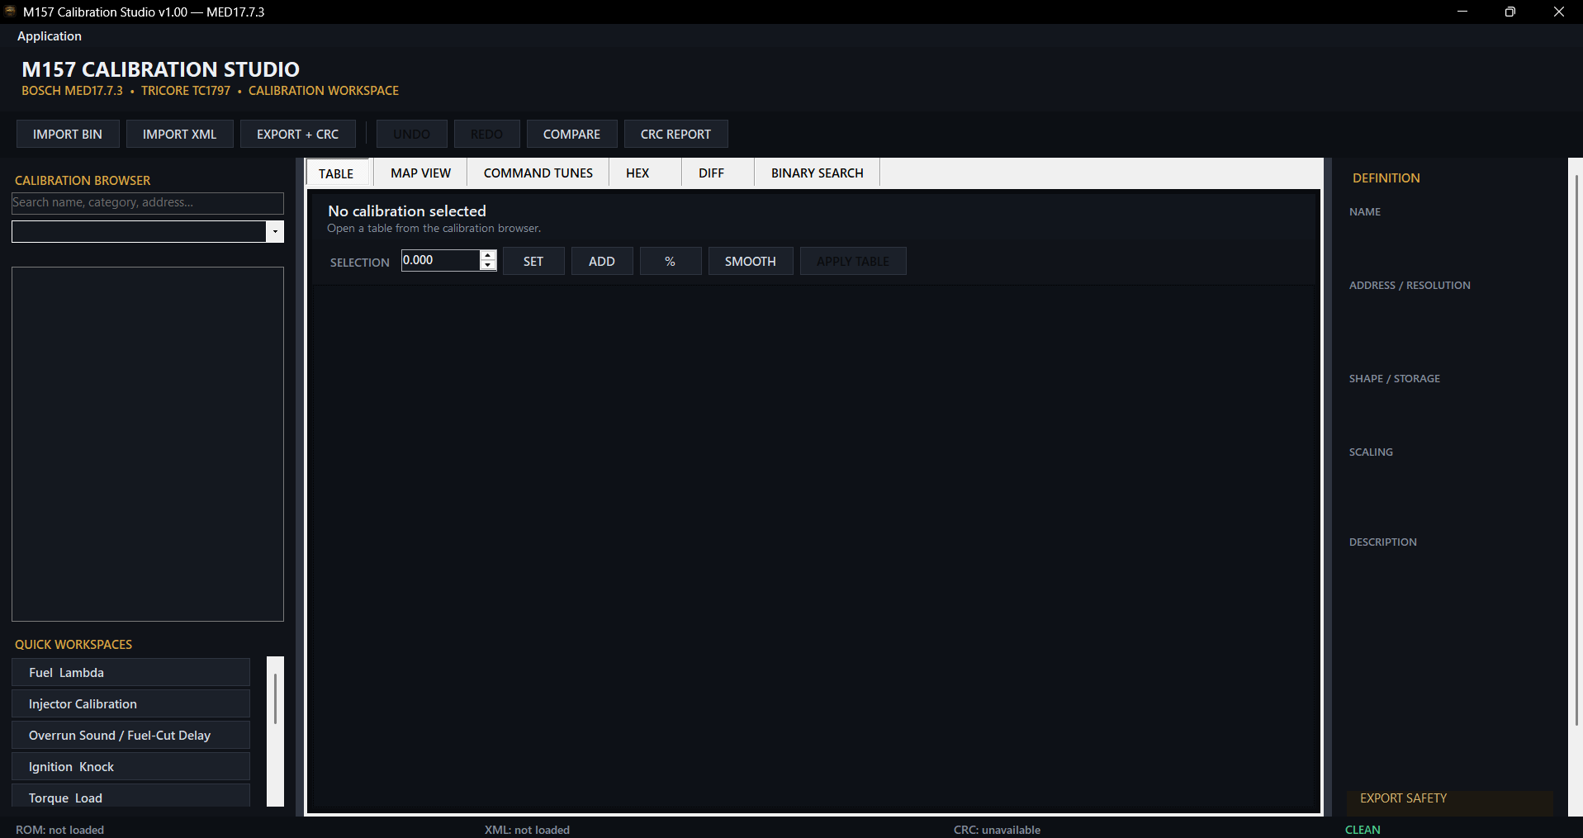The height and width of the screenshot is (838, 1583).
Task: Click the 'No calibration selected' heading
Action: (x=407, y=211)
